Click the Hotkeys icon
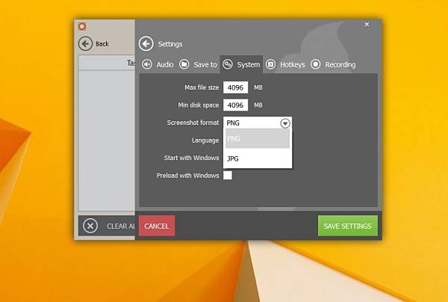The height and width of the screenshot is (302, 448). click(x=270, y=64)
